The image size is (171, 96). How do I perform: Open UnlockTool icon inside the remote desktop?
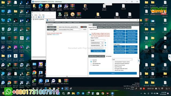point(72,15)
